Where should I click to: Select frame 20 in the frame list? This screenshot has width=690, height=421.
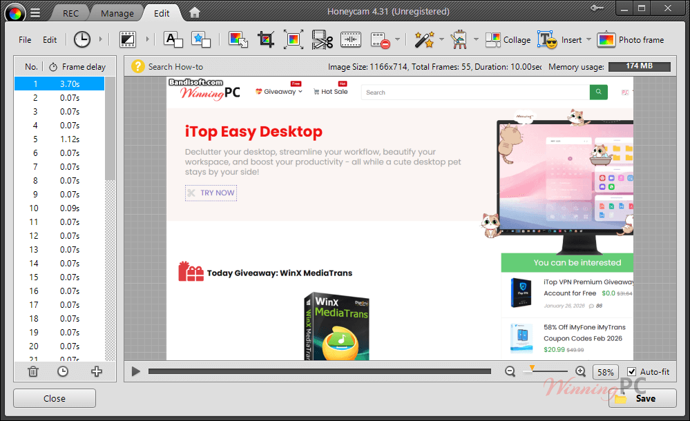pyautogui.click(x=59, y=346)
